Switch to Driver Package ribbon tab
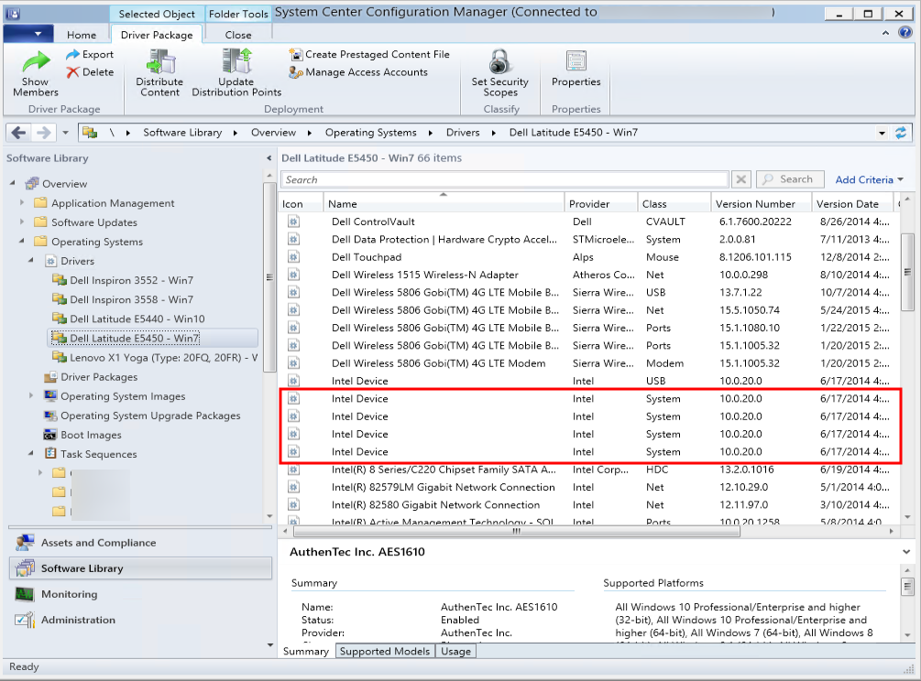 (x=156, y=35)
